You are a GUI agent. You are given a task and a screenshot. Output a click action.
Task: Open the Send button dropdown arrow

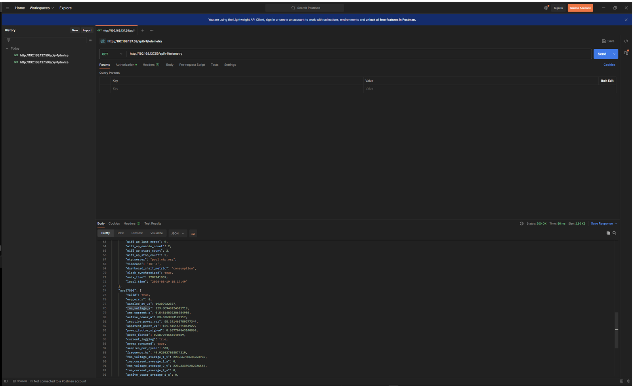click(614, 54)
